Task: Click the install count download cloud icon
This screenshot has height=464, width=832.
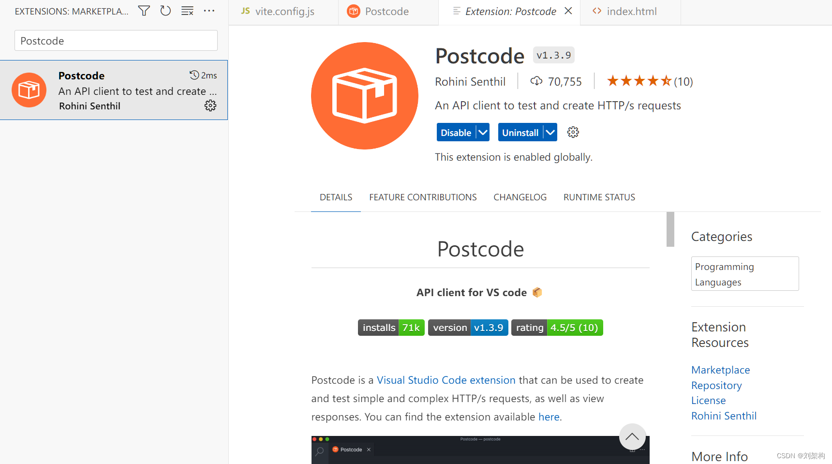Action: click(536, 81)
